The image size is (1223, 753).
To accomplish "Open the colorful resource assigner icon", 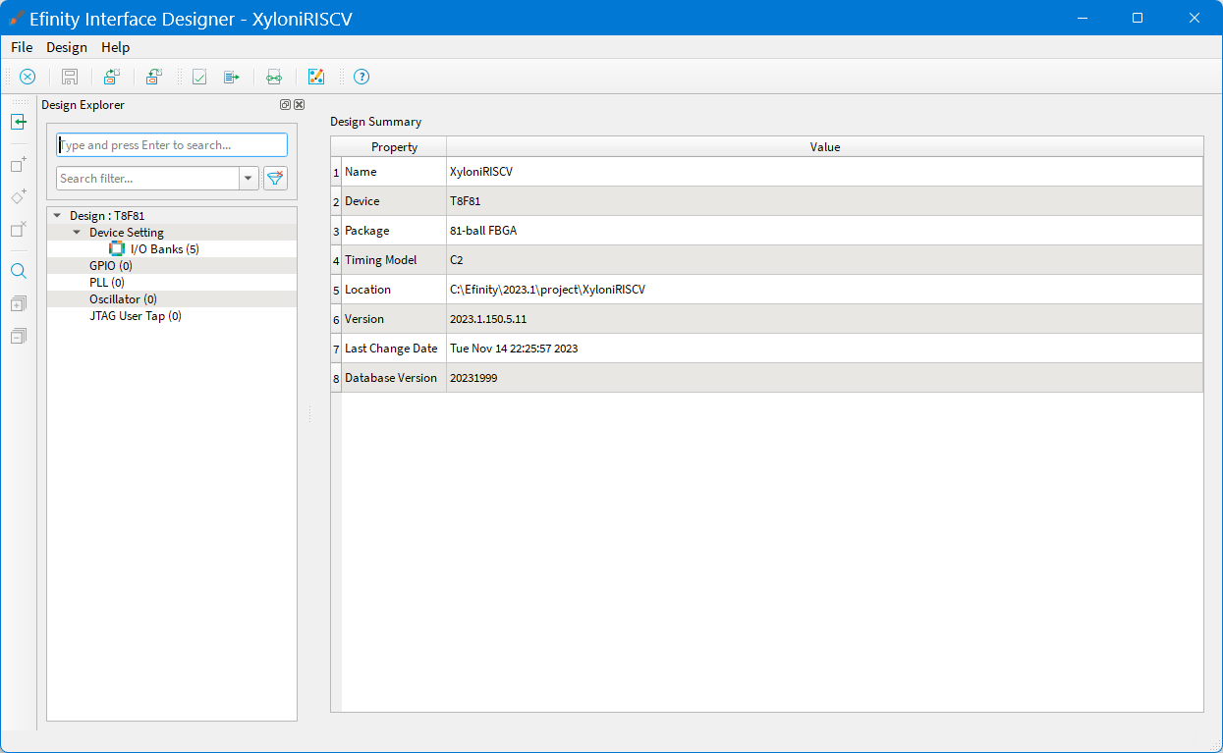I will (x=316, y=77).
